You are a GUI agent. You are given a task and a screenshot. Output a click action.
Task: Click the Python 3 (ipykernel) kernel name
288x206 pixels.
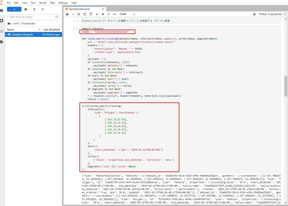click(270, 14)
